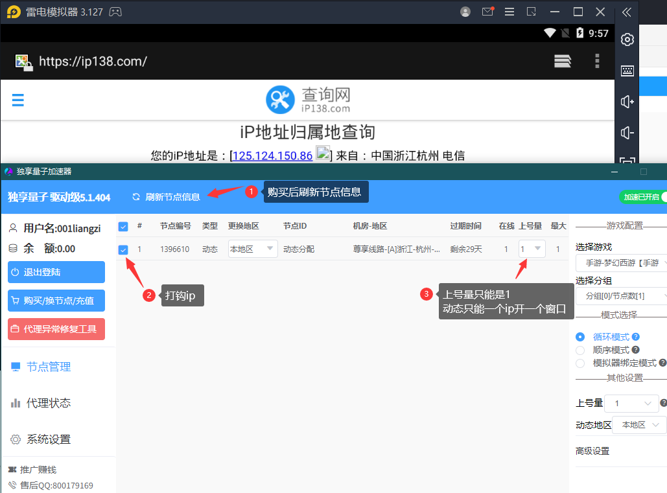Open the emulator settings gear
This screenshot has width=667, height=493.
(627, 40)
